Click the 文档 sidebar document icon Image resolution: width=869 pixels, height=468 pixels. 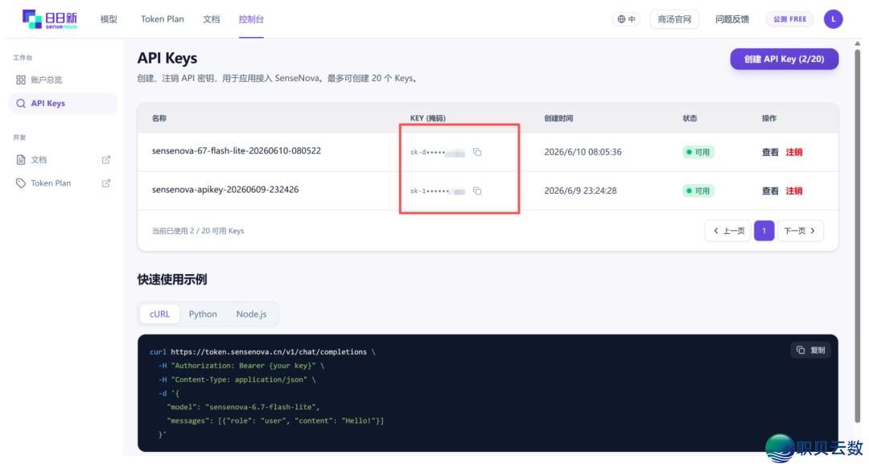[x=20, y=159]
